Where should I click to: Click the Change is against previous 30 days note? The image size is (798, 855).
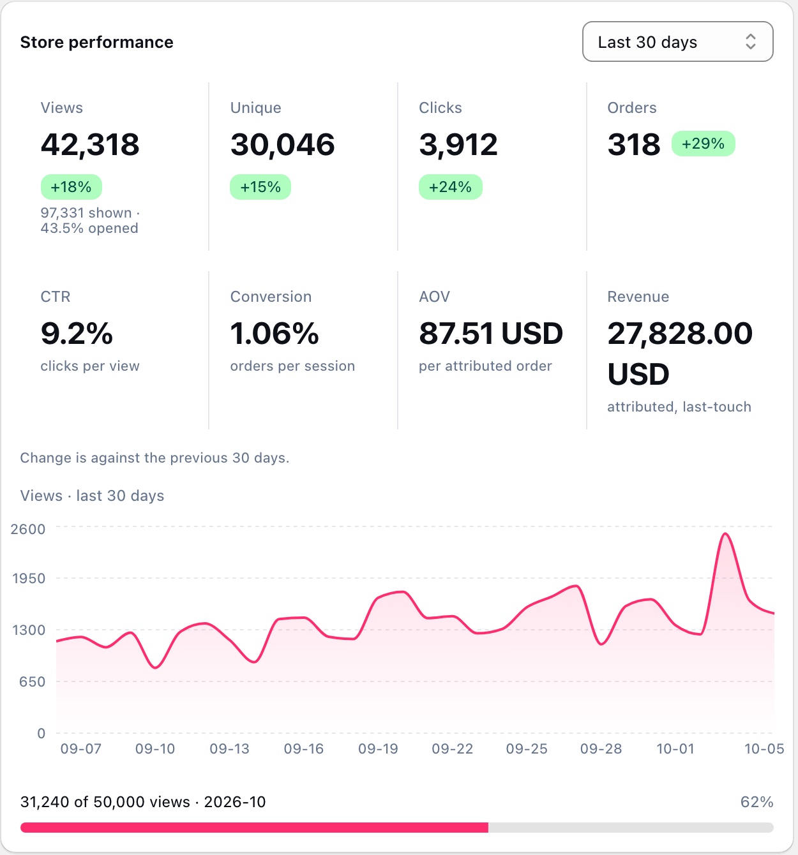pyautogui.click(x=154, y=458)
